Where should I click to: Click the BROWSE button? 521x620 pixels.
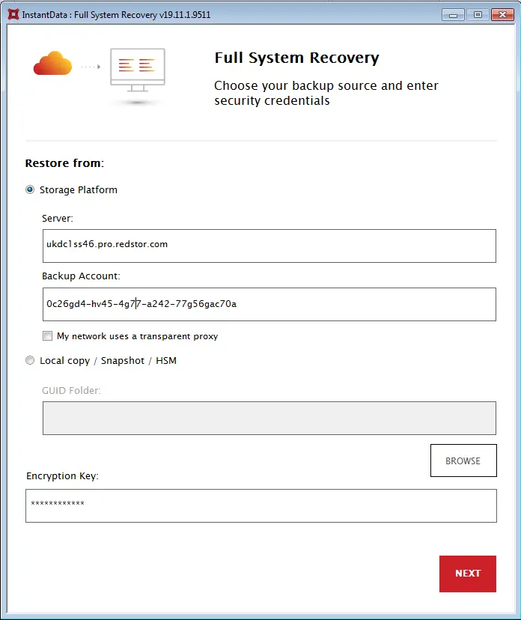point(463,461)
